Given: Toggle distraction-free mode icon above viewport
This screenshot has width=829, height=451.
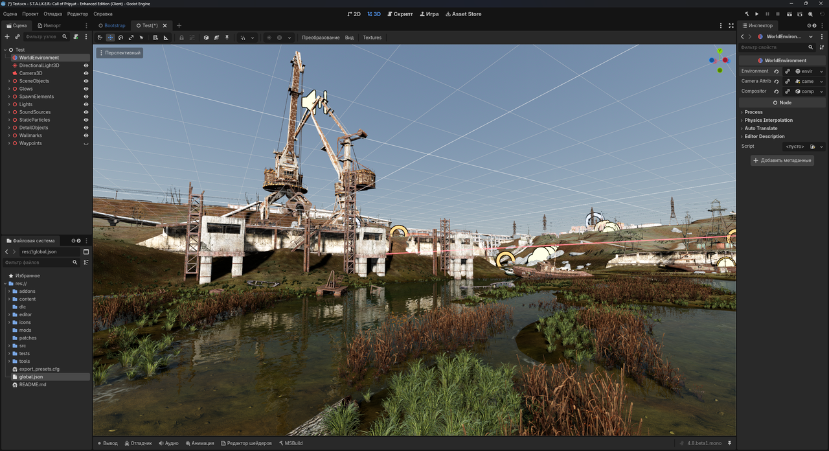Looking at the screenshot, I should click(x=731, y=25).
